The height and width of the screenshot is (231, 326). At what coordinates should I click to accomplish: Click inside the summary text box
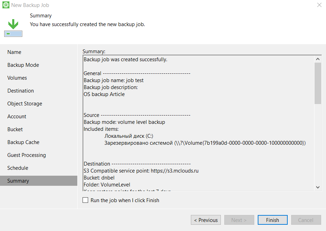199,104
